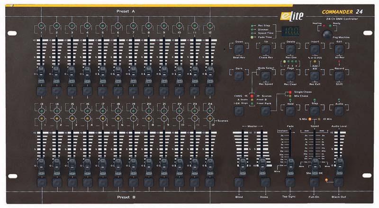Click the green LED below channel 13 label
The image size is (379, 208).
point(42,111)
